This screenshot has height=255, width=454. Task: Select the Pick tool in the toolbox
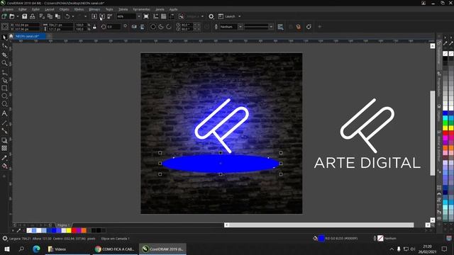tap(4, 38)
